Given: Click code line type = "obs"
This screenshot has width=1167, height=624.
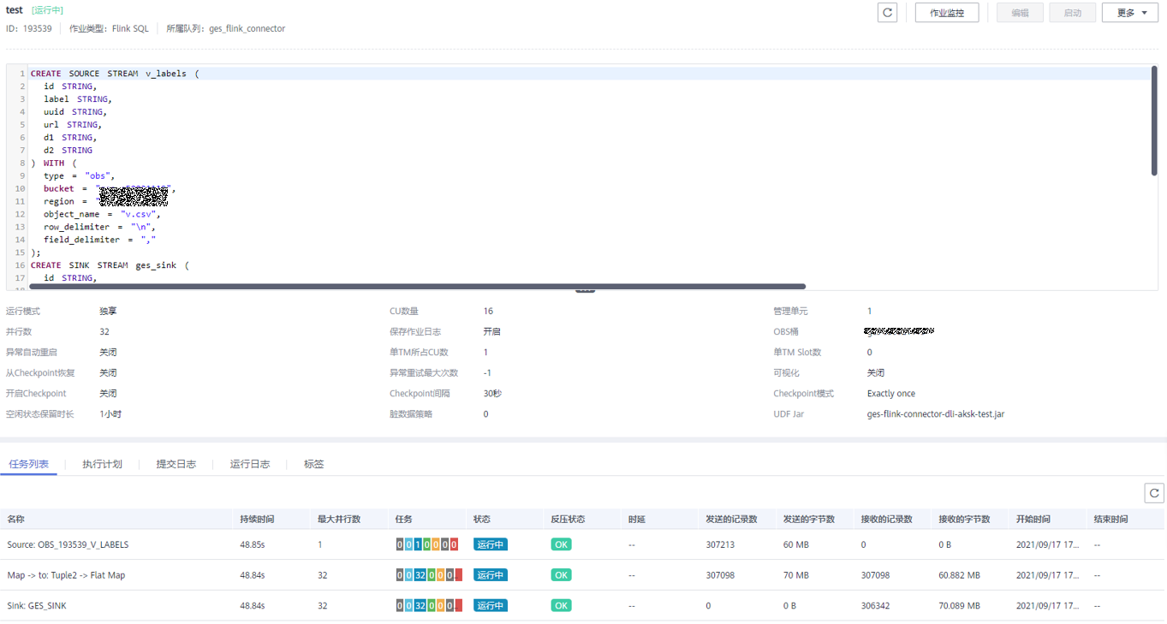Looking at the screenshot, I should click(x=80, y=175).
